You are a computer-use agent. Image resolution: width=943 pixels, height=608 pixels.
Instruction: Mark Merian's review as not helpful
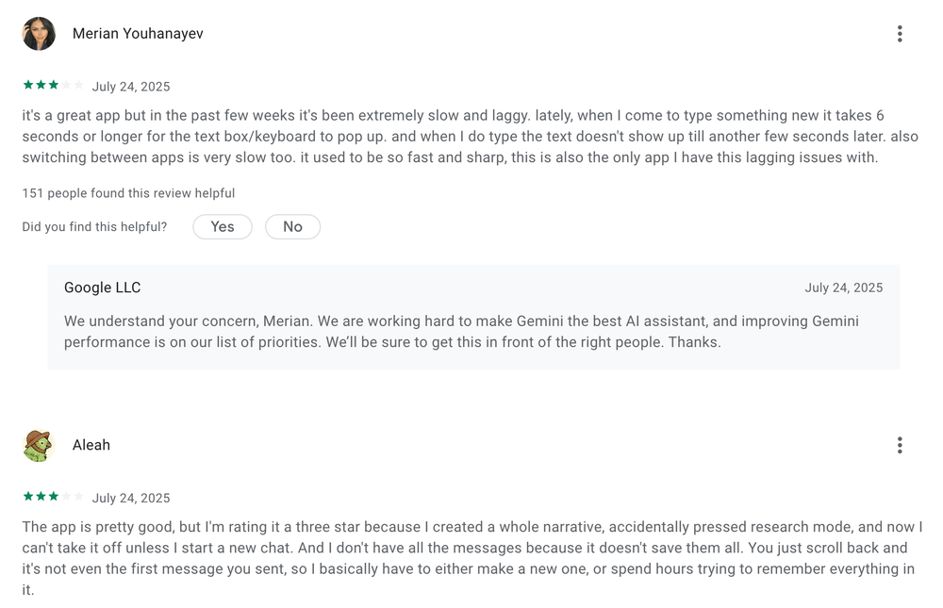tap(292, 226)
